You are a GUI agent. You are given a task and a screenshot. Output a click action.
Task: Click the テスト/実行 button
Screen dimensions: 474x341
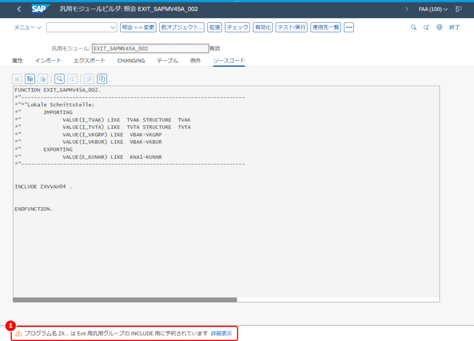(292, 27)
